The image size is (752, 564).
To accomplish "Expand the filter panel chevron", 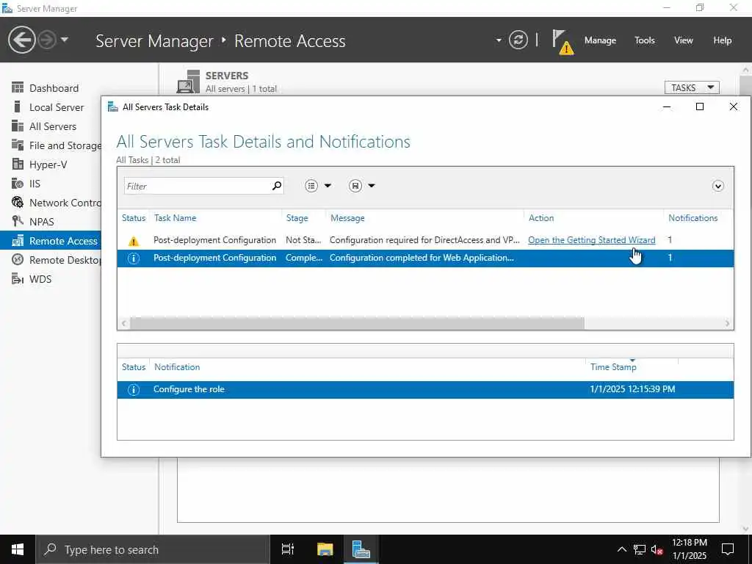I will [x=717, y=186].
